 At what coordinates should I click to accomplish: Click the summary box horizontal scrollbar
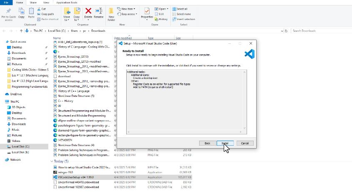pyautogui.click(x=185, y=132)
